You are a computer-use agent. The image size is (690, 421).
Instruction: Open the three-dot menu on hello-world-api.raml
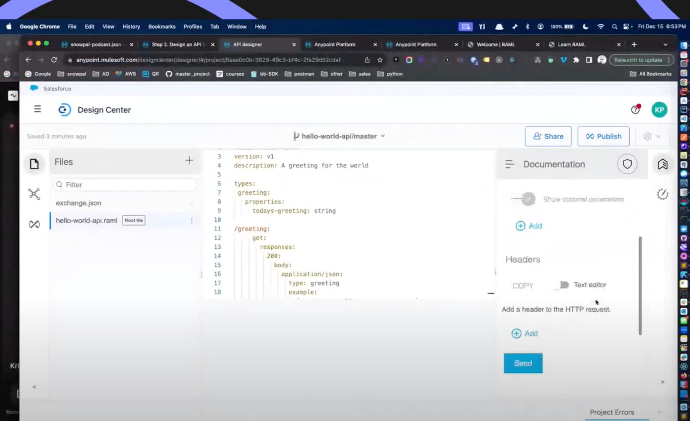(x=191, y=221)
